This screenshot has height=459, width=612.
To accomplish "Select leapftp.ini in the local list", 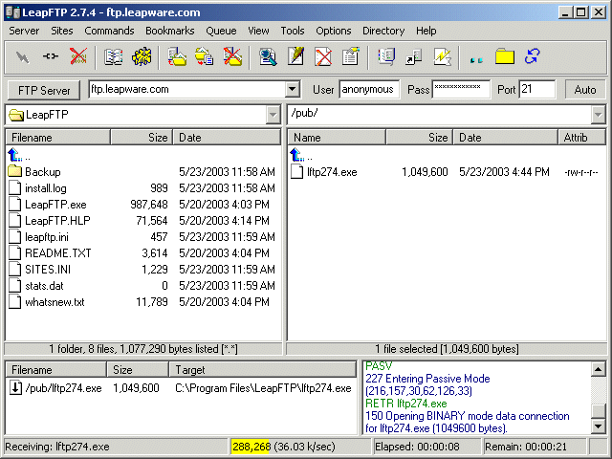I will click(x=142, y=237).
